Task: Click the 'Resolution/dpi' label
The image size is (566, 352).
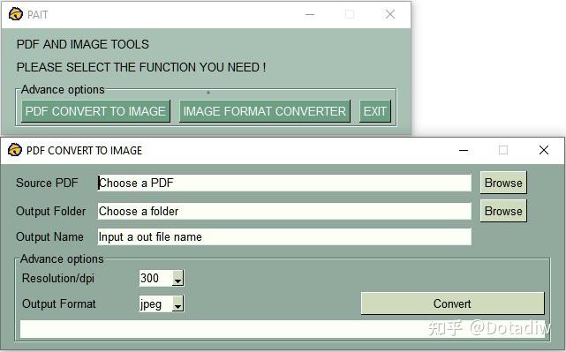Action: click(x=58, y=279)
